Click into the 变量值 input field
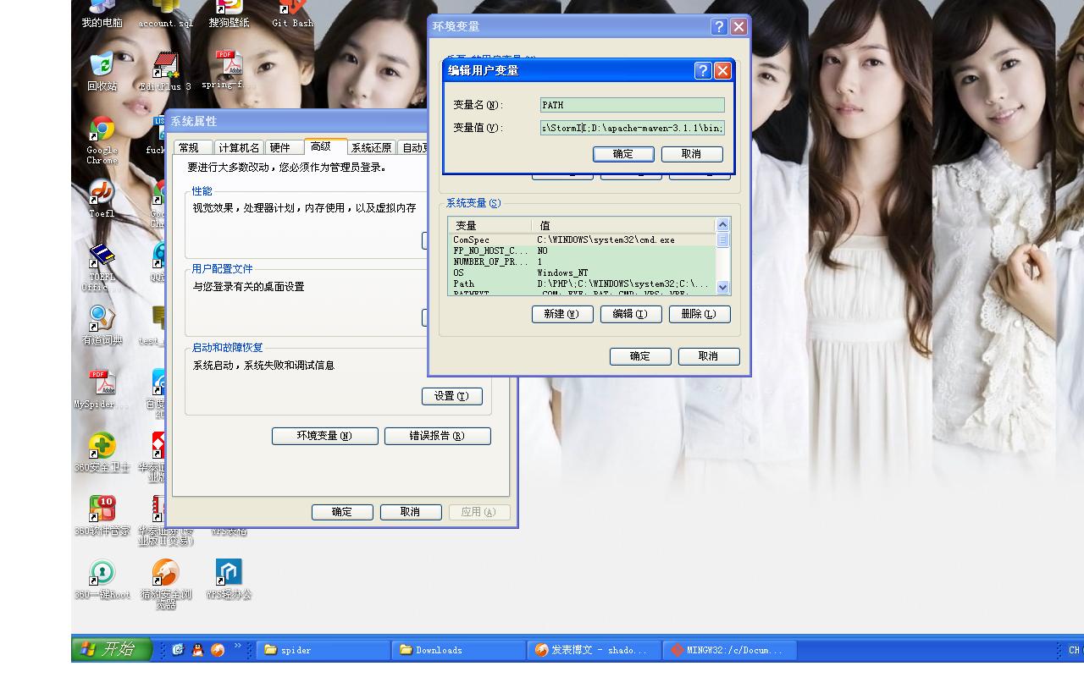Screen dimensions: 1084x677 (632, 128)
